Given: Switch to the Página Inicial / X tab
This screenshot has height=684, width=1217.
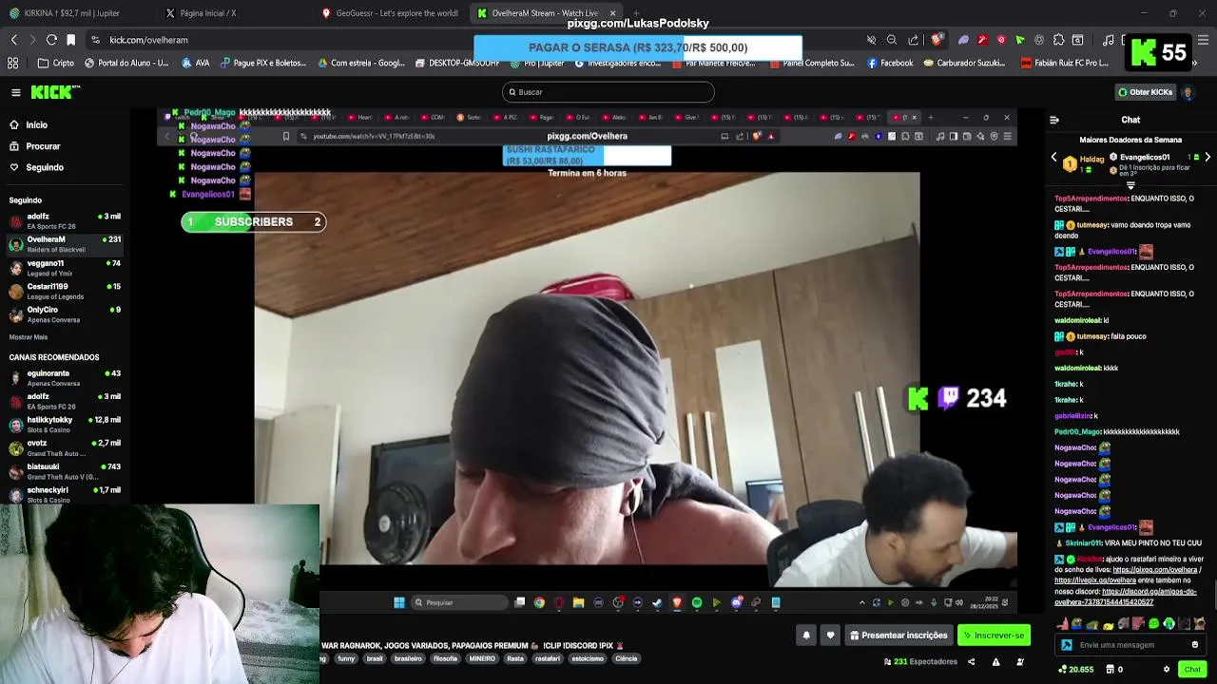Looking at the screenshot, I should point(207,13).
